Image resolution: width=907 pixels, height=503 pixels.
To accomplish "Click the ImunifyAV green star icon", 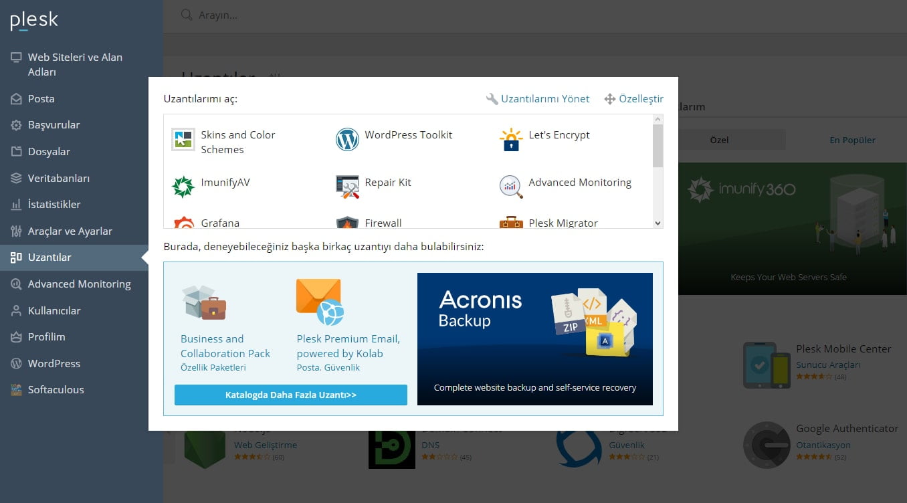I will 183,187.
